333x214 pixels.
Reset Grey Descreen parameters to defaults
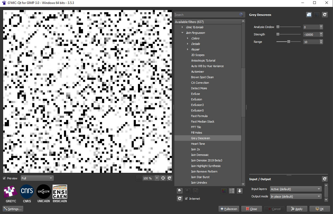point(325,15)
